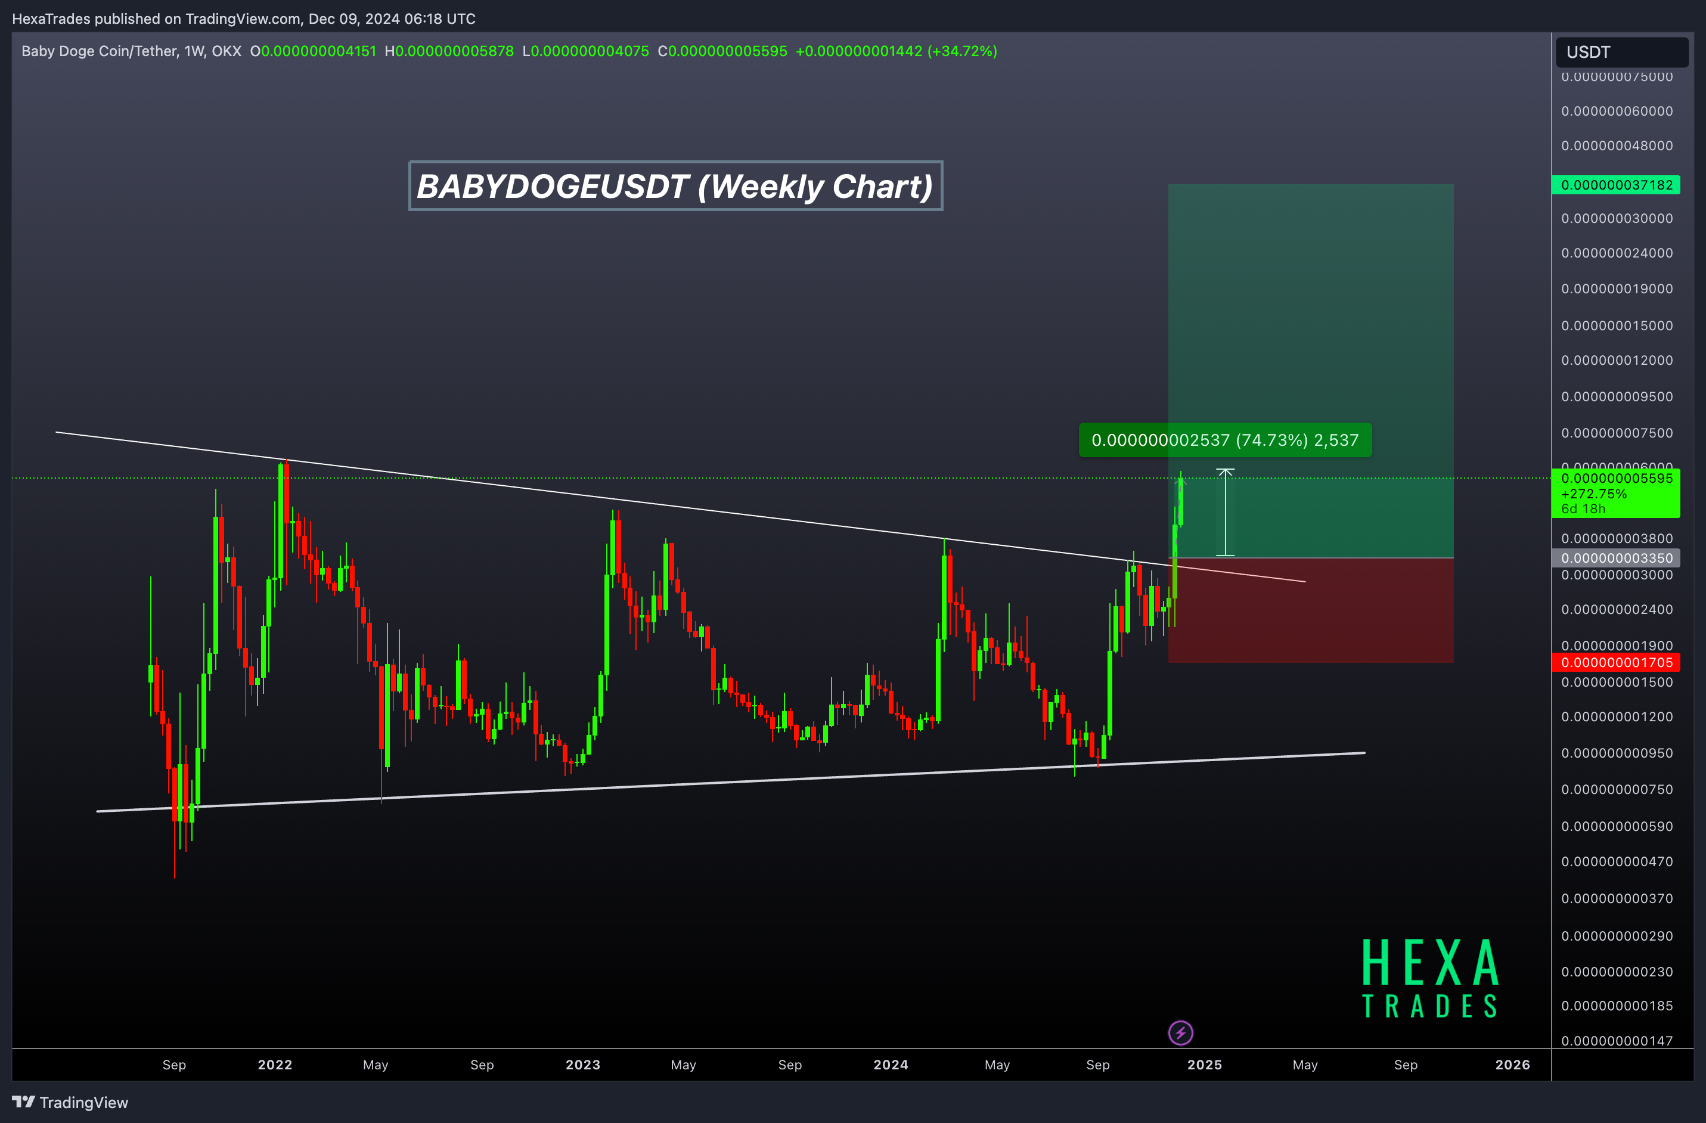This screenshot has height=1123, width=1706.
Task: Click the price axis label 0.000000007500
Action: coord(1617,433)
